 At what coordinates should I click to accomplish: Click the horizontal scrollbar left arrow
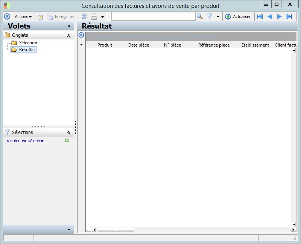[x=94, y=230]
